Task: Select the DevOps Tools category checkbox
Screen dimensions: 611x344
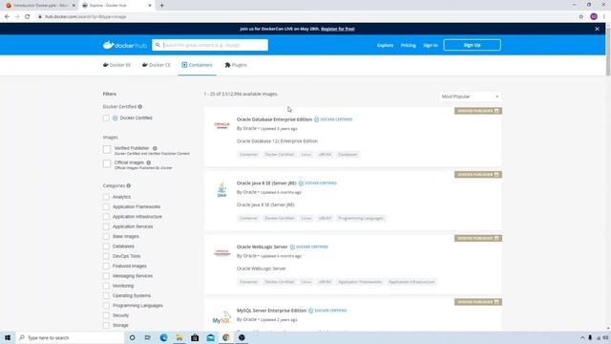Action: pyautogui.click(x=106, y=256)
